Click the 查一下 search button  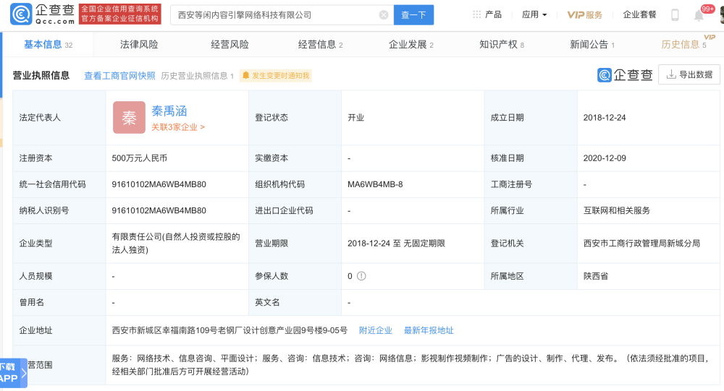pyautogui.click(x=413, y=14)
